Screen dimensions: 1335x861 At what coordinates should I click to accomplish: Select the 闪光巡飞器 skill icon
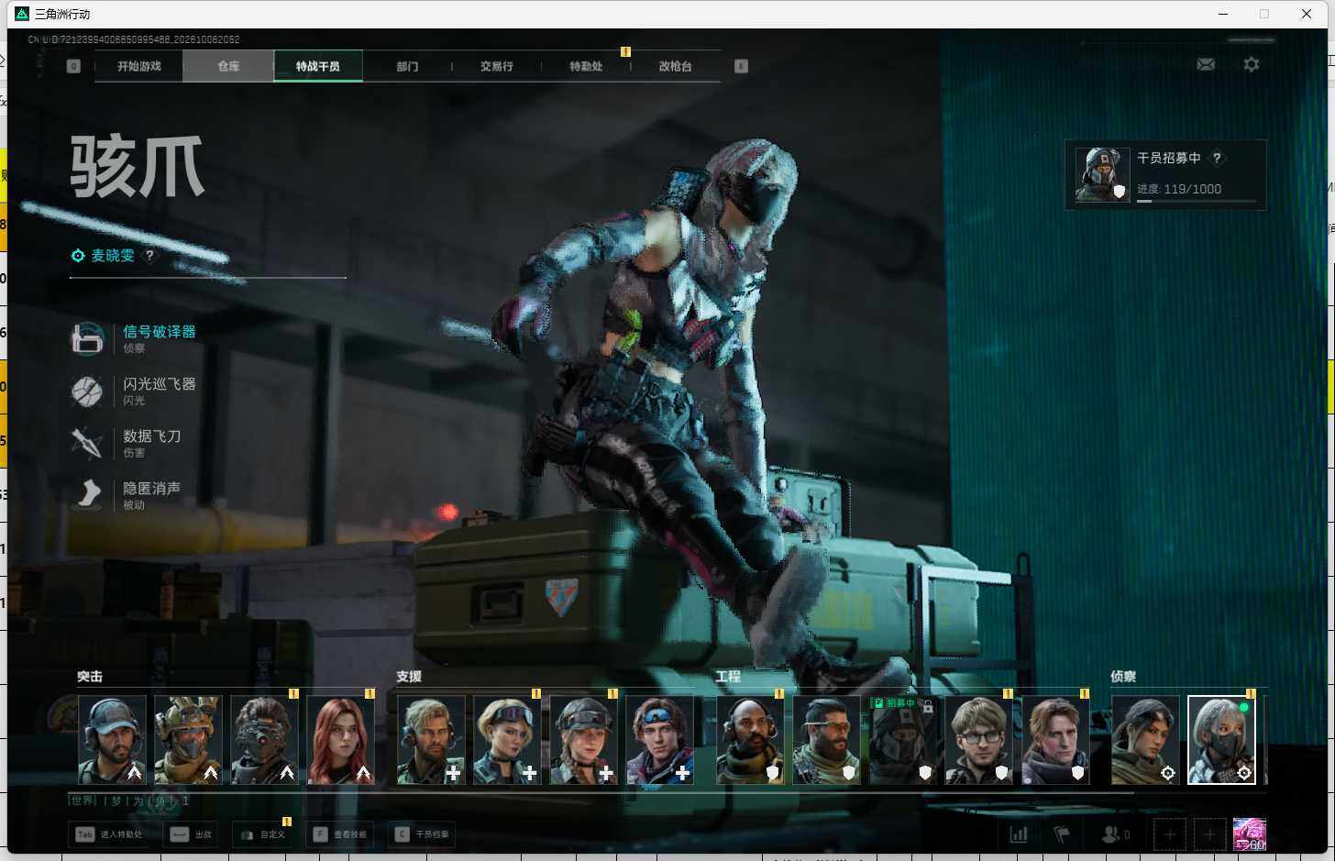tap(87, 392)
